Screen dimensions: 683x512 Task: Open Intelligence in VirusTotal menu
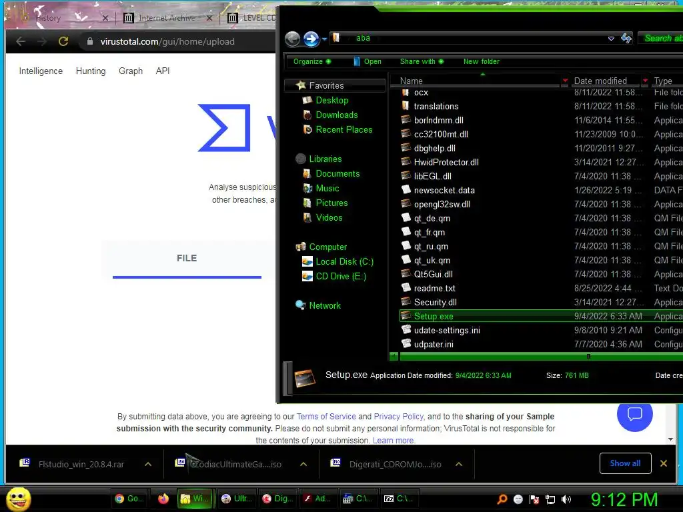(x=41, y=71)
